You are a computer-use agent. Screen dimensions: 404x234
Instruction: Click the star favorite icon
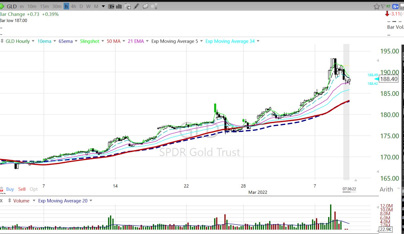(x=377, y=6)
